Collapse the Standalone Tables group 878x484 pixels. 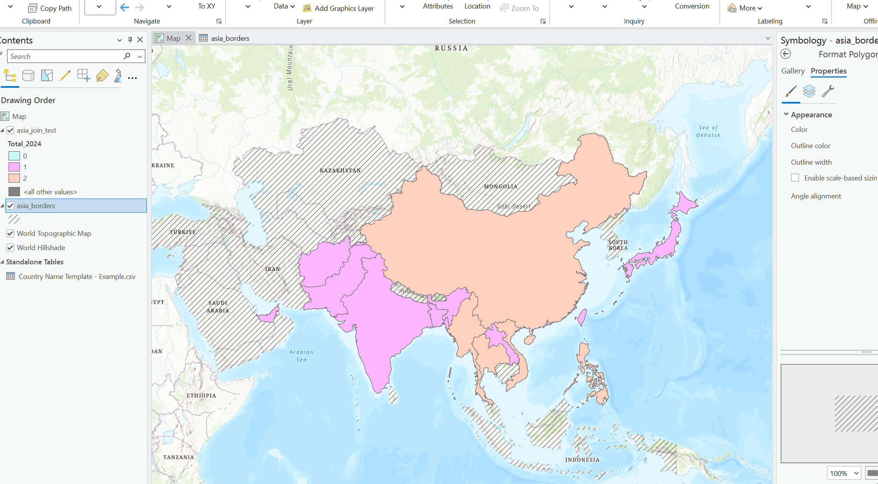coord(3,262)
